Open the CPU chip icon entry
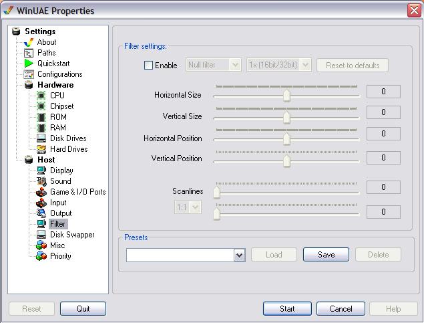The image size is (424, 323). click(x=41, y=96)
